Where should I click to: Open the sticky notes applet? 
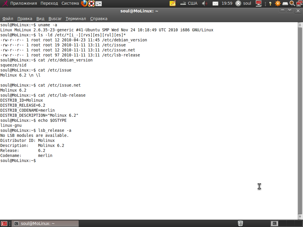pos(173,4)
